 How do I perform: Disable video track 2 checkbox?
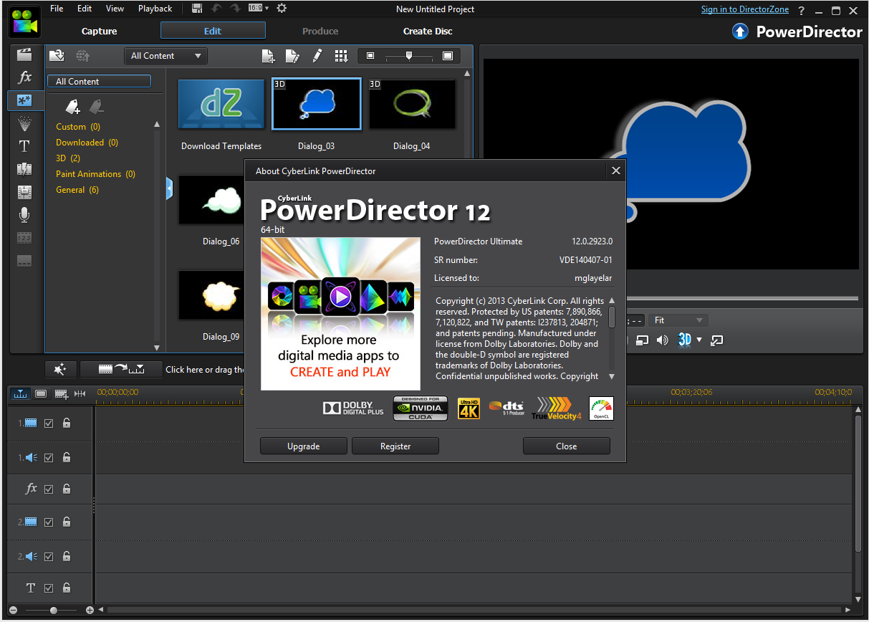click(49, 522)
